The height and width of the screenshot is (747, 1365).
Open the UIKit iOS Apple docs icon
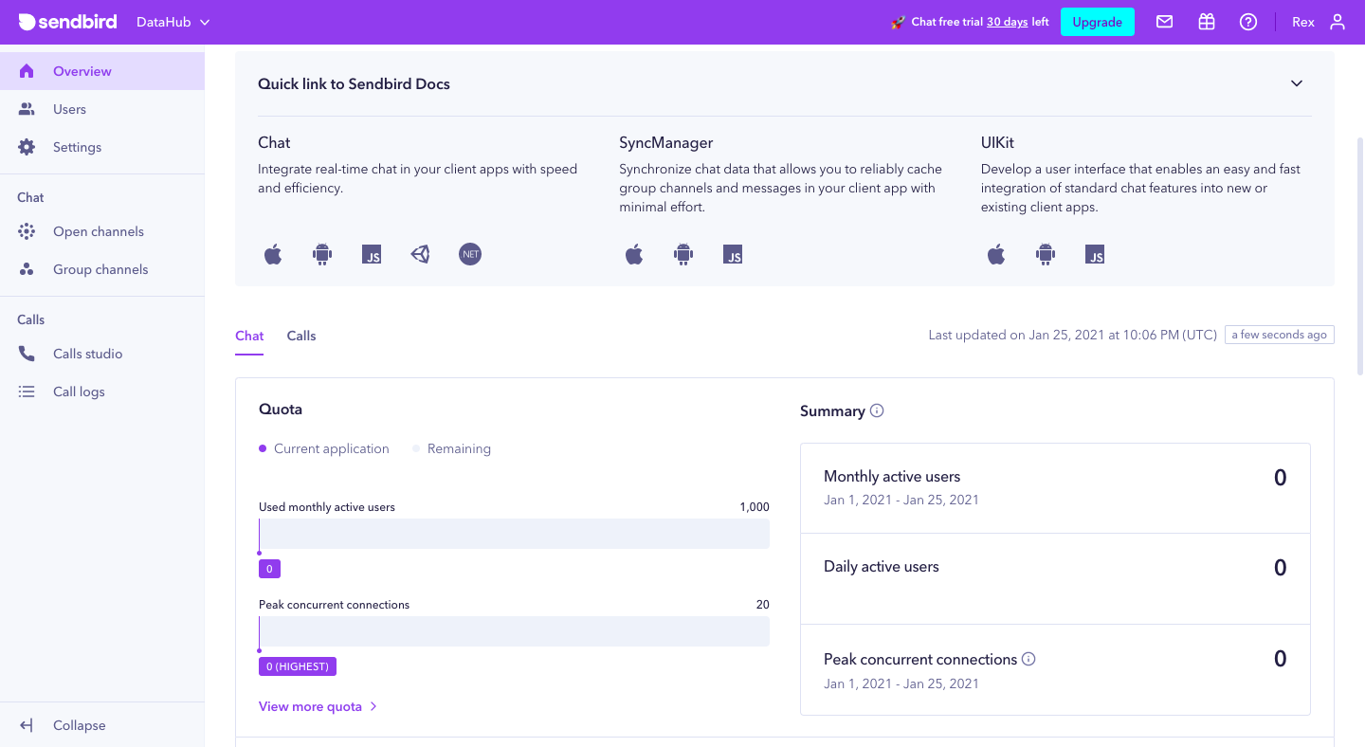point(996,254)
